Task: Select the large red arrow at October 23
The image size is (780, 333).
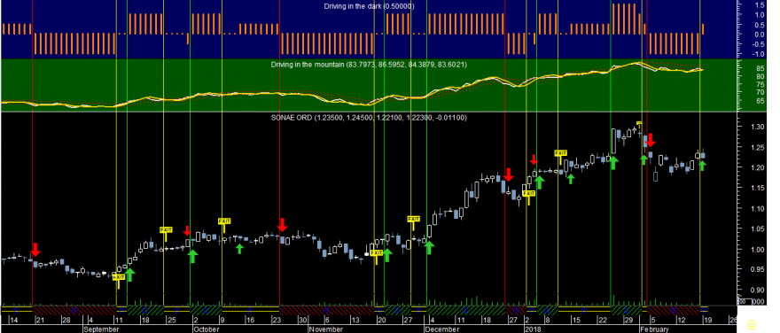Action: click(x=282, y=225)
